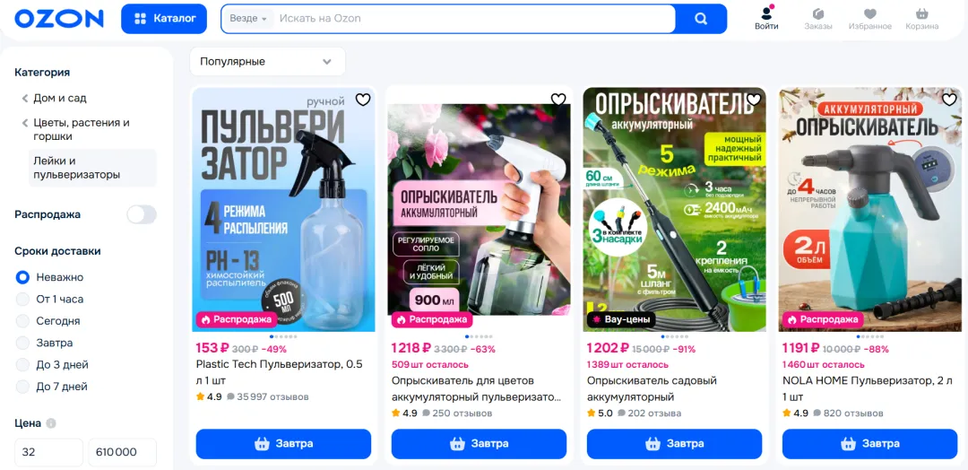Open the Популярные sorting dropdown
Screen dimensions: 968x470
[x=267, y=62]
